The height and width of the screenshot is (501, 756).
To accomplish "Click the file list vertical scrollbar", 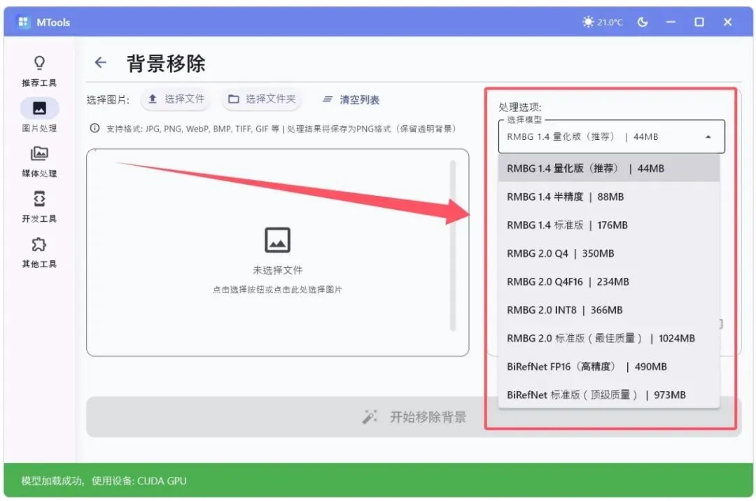I will 453,246.
